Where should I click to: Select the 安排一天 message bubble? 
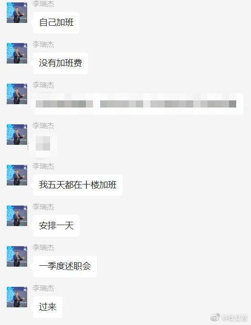(56, 226)
